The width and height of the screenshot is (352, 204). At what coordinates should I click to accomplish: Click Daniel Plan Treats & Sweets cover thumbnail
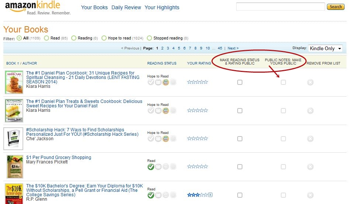click(x=14, y=111)
